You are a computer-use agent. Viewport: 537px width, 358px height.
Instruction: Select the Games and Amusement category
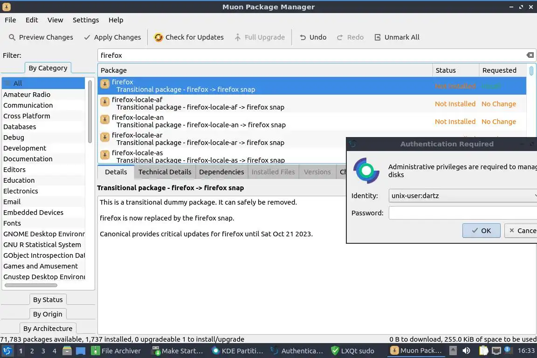[x=43, y=266]
